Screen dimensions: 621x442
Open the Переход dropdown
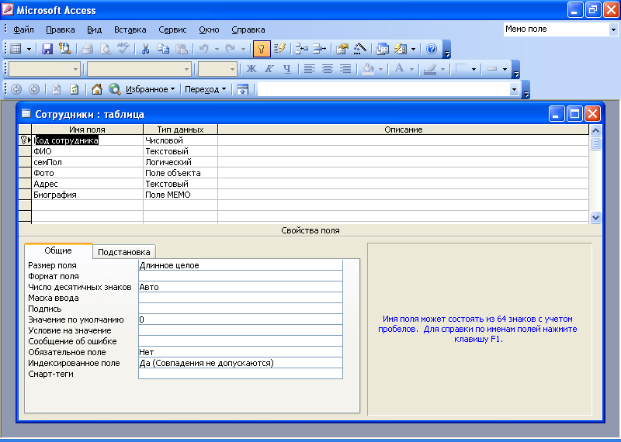205,89
